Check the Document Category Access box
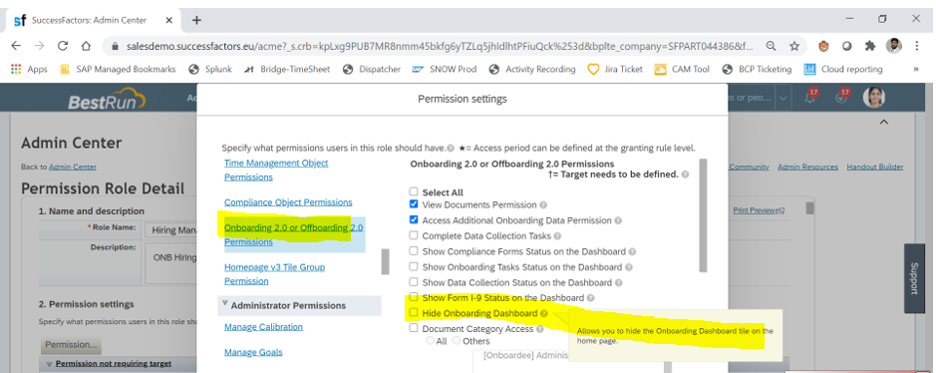Image resolution: width=936 pixels, height=373 pixels. [413, 328]
